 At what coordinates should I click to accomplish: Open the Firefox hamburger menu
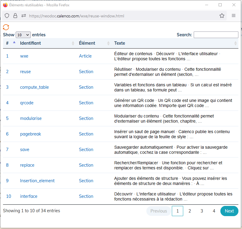(234, 16)
